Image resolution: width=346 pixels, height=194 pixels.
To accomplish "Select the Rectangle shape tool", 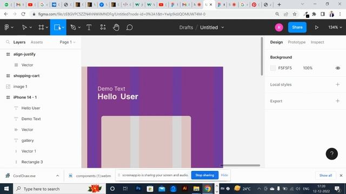I will coord(57,27).
